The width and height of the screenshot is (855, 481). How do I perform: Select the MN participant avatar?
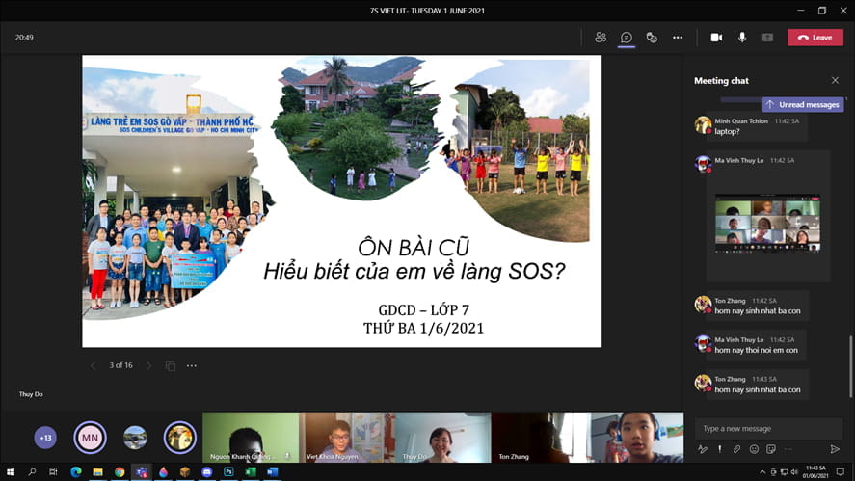pos(90,438)
